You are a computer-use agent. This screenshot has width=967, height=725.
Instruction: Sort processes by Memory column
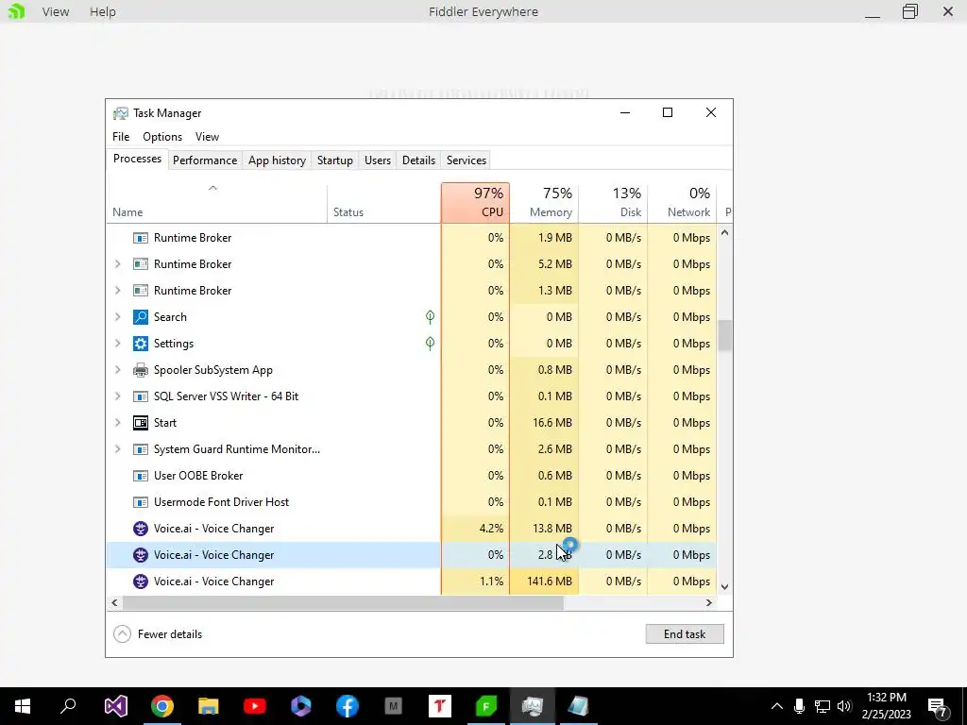click(544, 203)
